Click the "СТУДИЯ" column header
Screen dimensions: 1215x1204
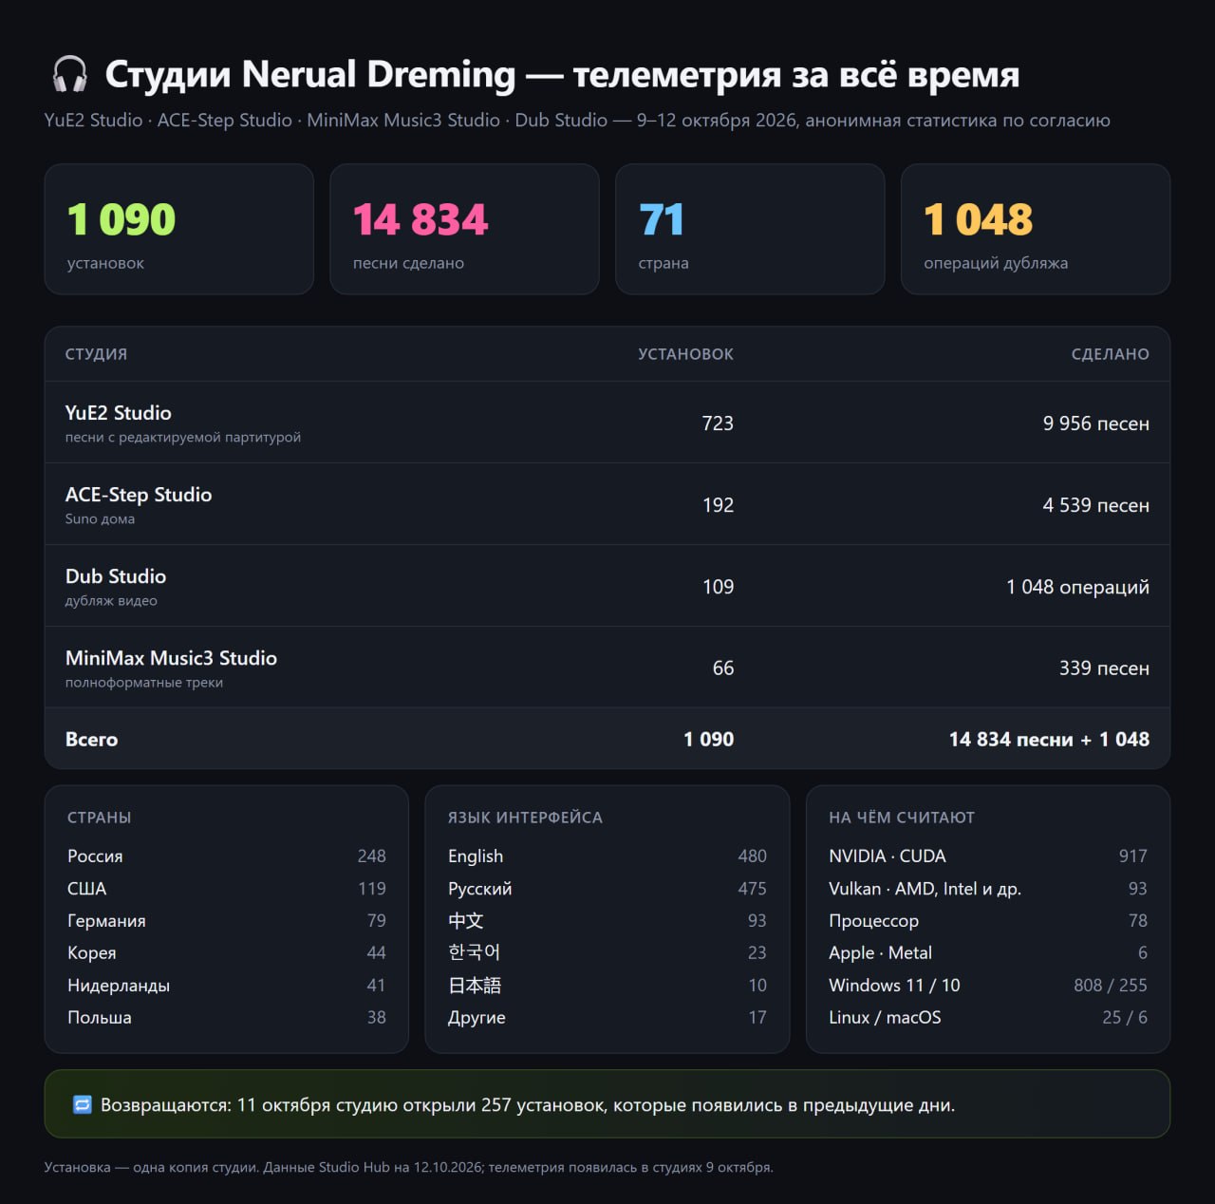[96, 354]
